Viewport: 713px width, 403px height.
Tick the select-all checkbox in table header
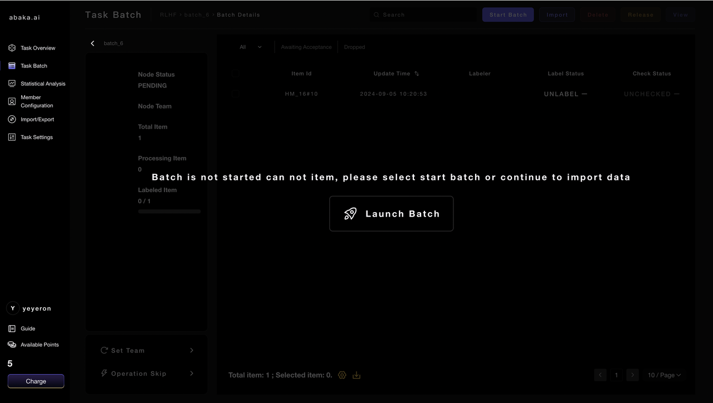pyautogui.click(x=236, y=73)
